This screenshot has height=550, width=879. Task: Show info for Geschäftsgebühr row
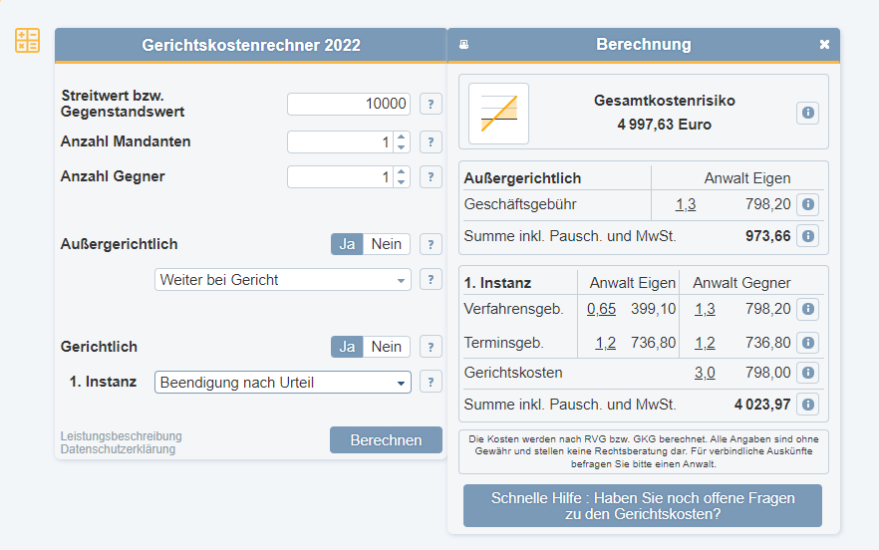(x=808, y=204)
